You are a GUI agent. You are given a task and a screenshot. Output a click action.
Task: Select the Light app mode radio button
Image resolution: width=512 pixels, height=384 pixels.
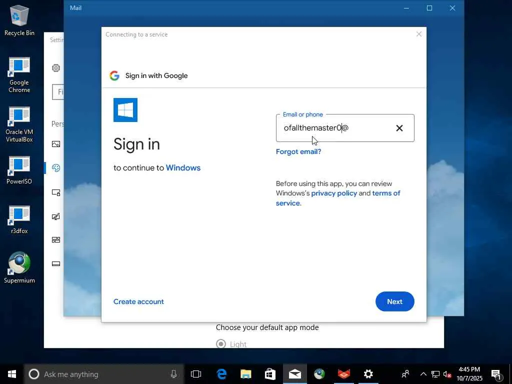point(220,344)
